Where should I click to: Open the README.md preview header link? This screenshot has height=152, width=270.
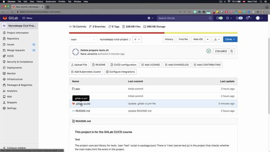(x=83, y=121)
